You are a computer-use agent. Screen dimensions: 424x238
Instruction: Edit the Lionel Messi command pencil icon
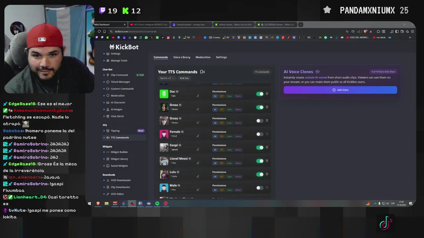tap(198, 163)
